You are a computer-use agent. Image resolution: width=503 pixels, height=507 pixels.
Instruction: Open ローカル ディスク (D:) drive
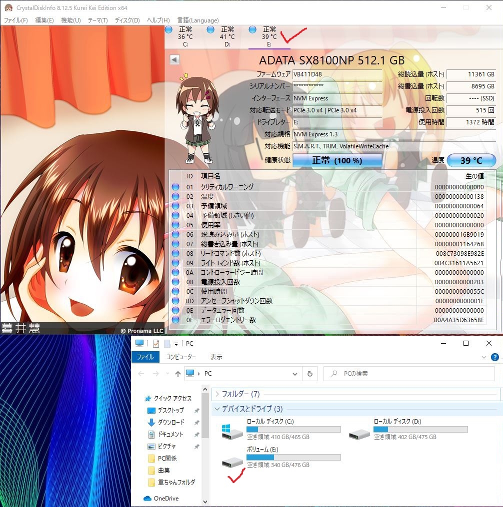(x=408, y=429)
